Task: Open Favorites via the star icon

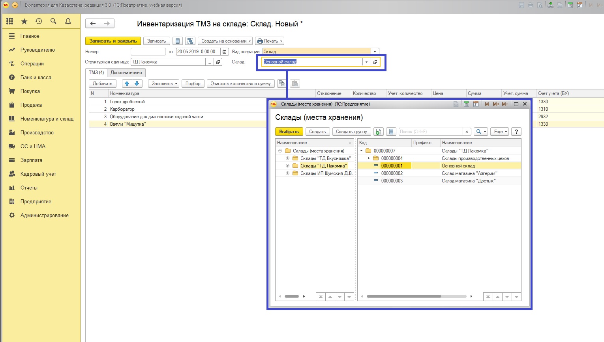Action: 24,21
